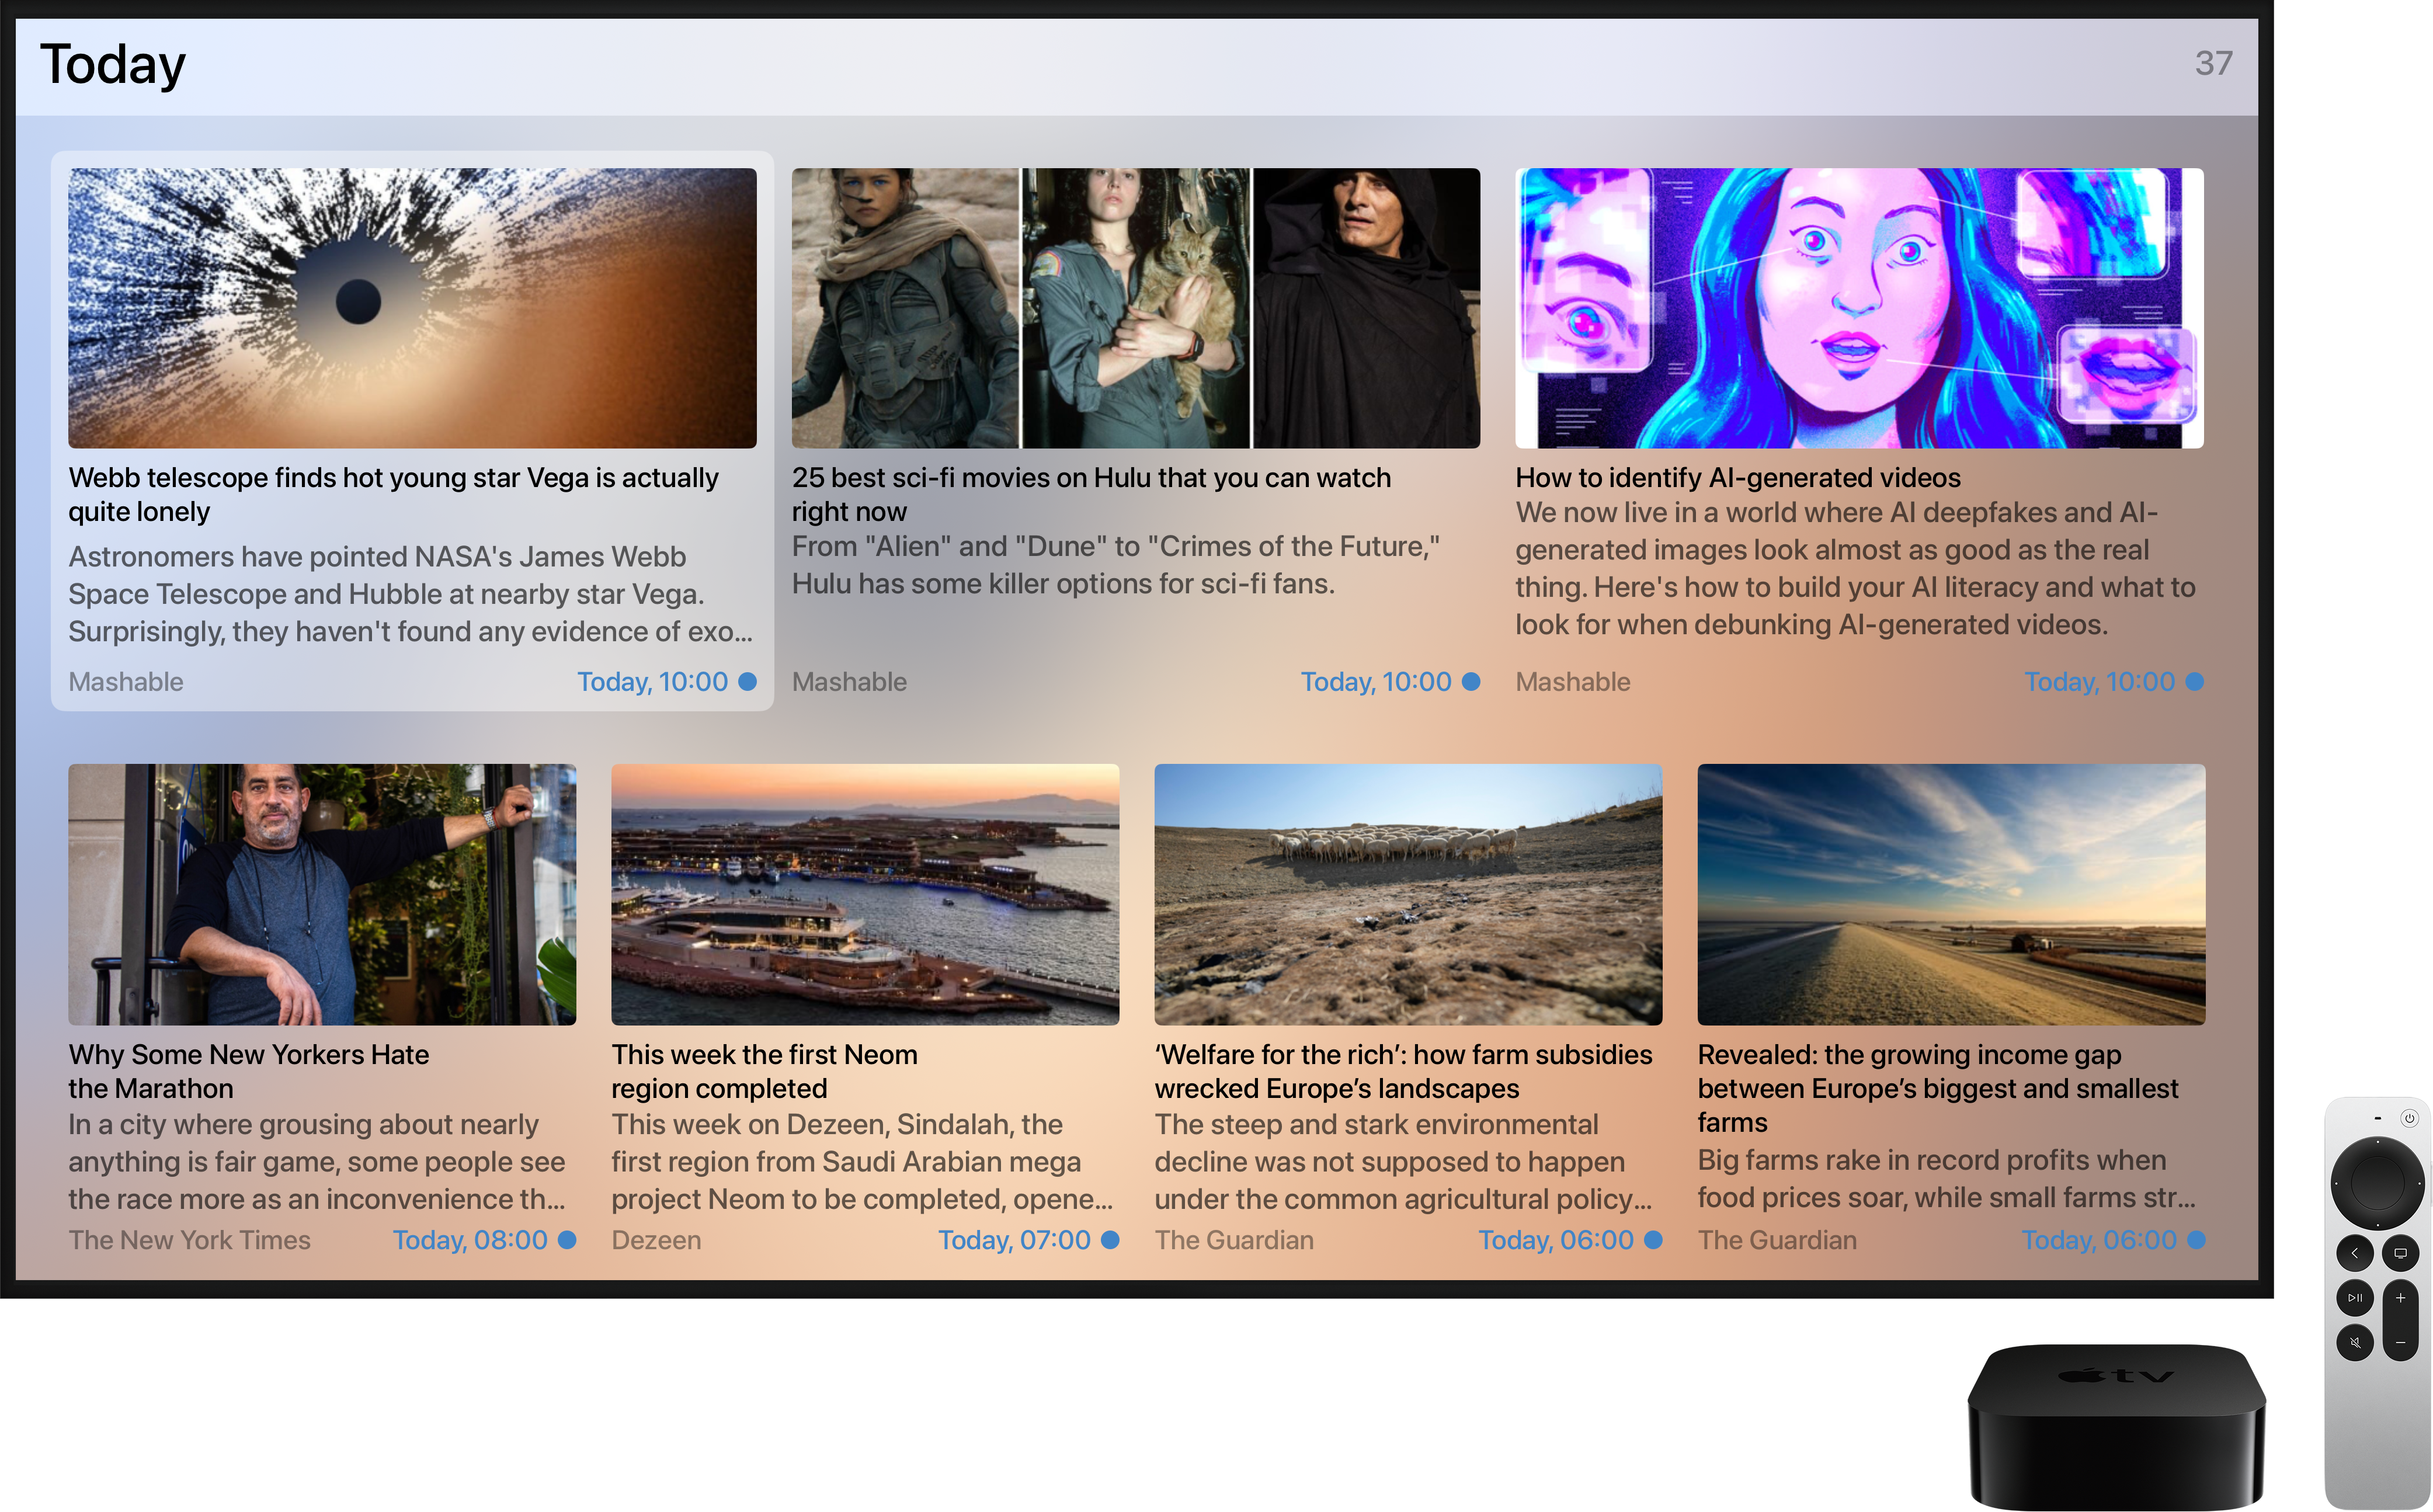Click 'Today, 10:00' on the AI-generated videos card
This screenshot has width=2433, height=1512.
(2099, 682)
